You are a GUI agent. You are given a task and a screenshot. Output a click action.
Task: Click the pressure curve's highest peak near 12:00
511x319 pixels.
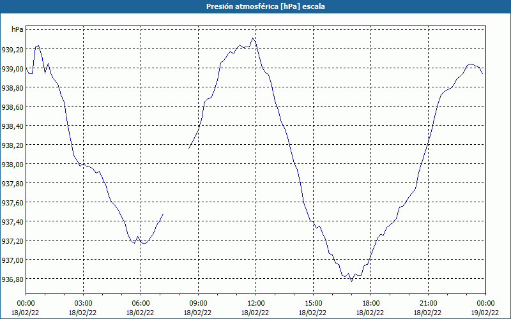252,38
